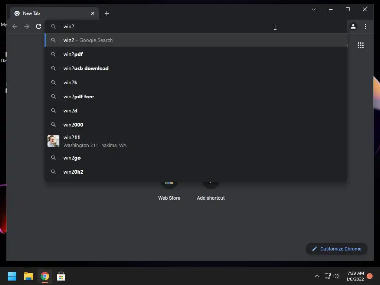
Task: Click search icon beside win2000 suggestion
Action: click(x=53, y=125)
